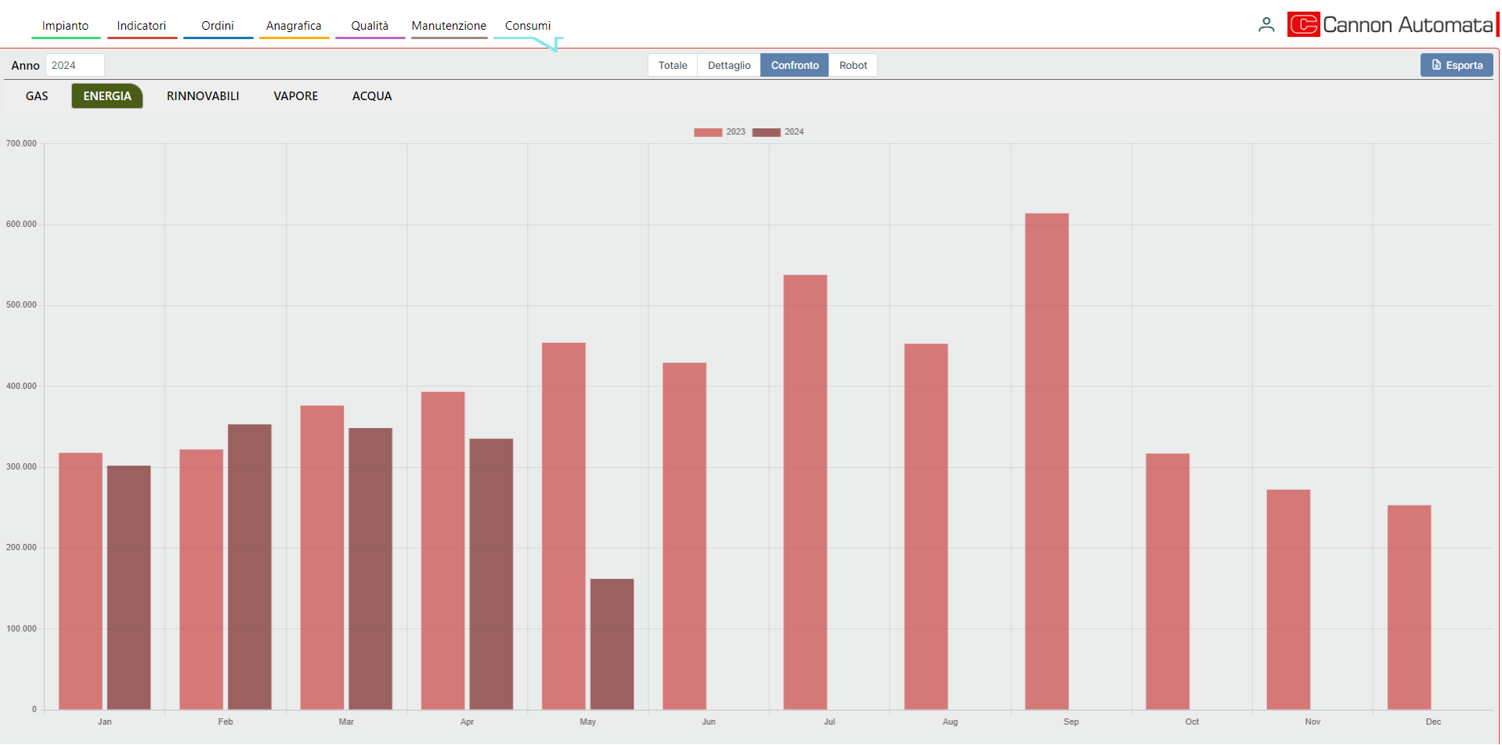Switch to Dettaglio view
Viewport: 1502px width, 745px height.
(728, 65)
